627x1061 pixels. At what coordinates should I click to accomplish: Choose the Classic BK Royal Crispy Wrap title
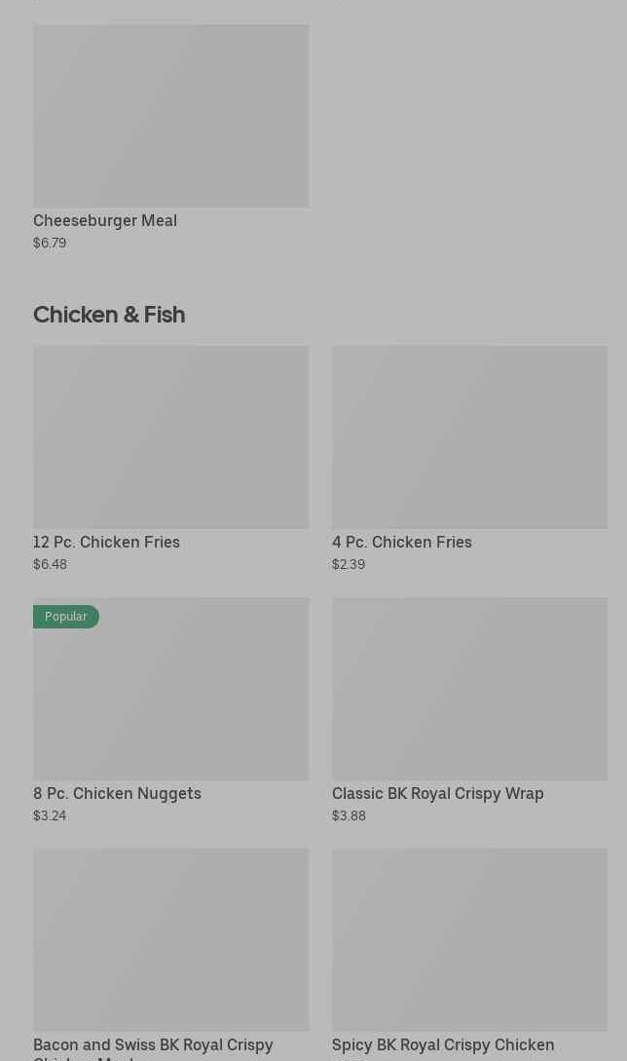coord(437,793)
